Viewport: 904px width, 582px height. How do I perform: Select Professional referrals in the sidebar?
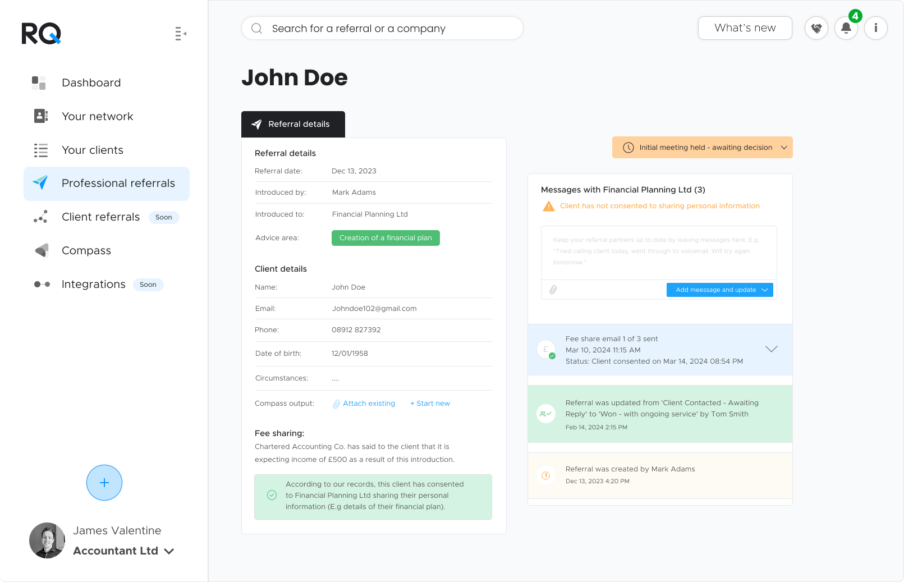click(x=118, y=183)
